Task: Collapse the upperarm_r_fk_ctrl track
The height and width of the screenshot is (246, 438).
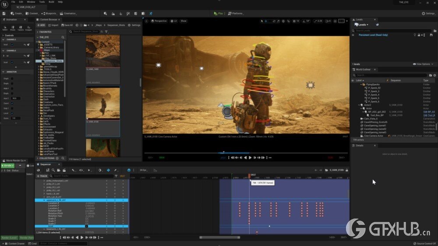Action: pos(44,200)
